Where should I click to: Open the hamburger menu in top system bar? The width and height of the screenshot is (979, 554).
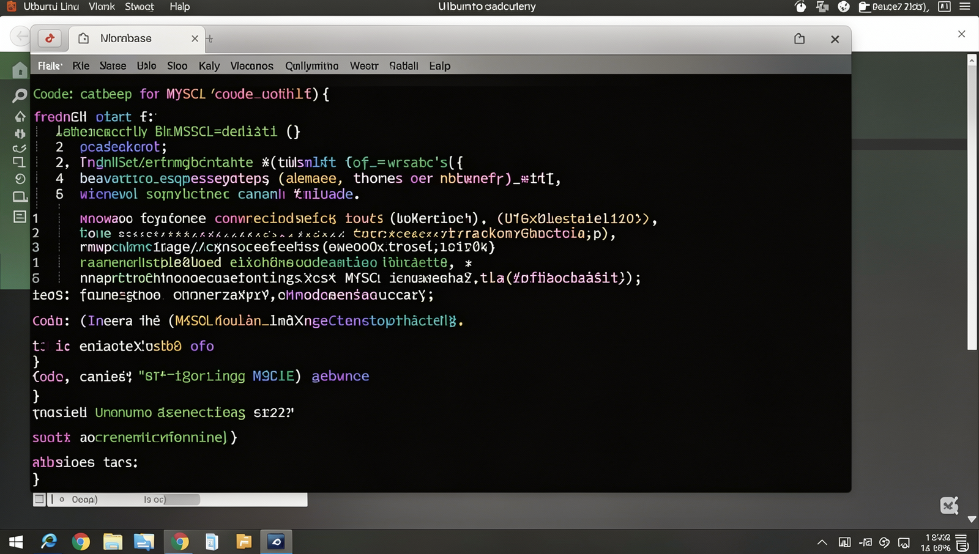(965, 7)
